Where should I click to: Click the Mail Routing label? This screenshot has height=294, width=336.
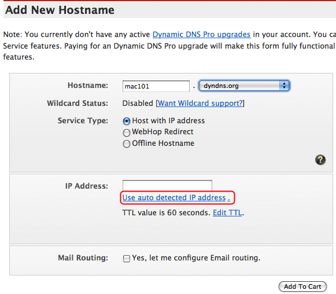point(83,258)
